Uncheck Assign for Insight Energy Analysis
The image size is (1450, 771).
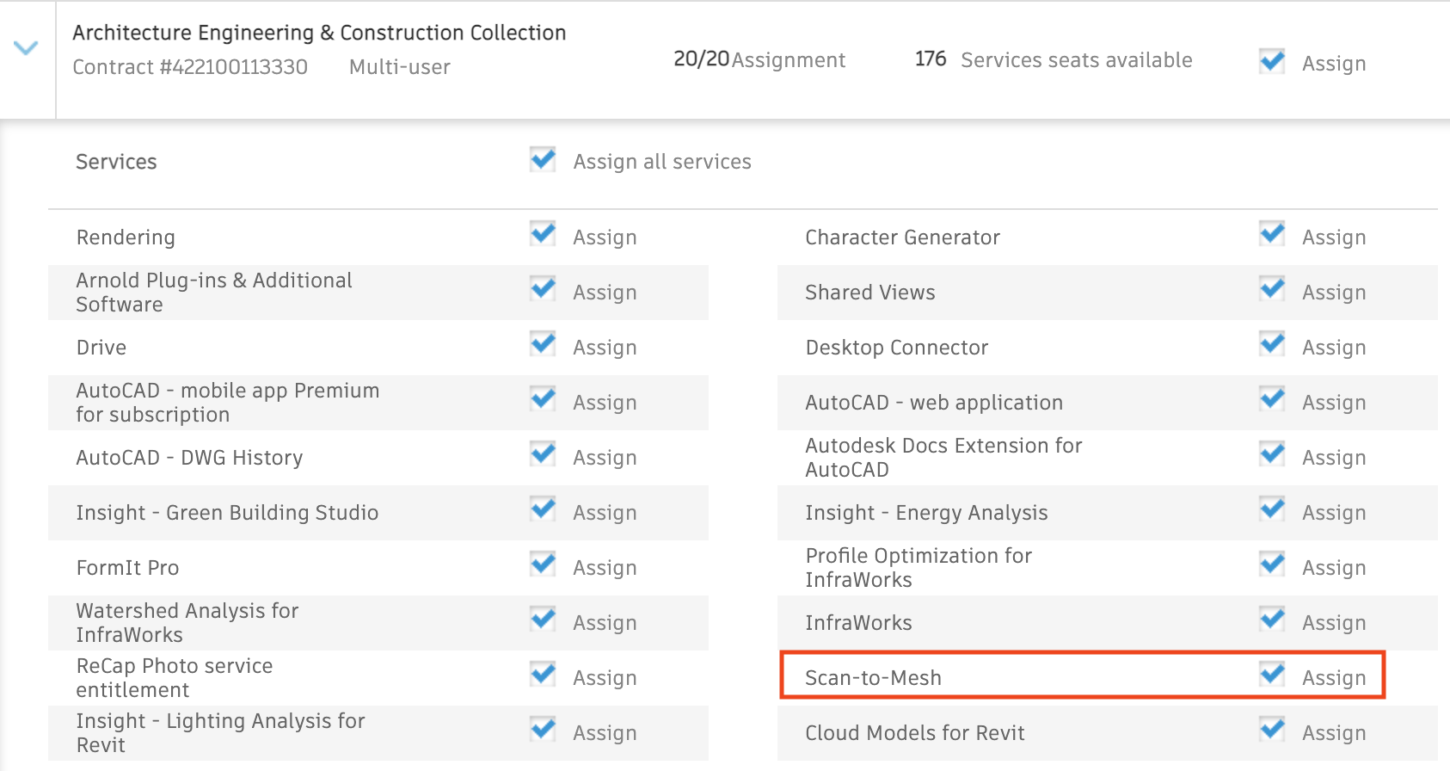1272,510
